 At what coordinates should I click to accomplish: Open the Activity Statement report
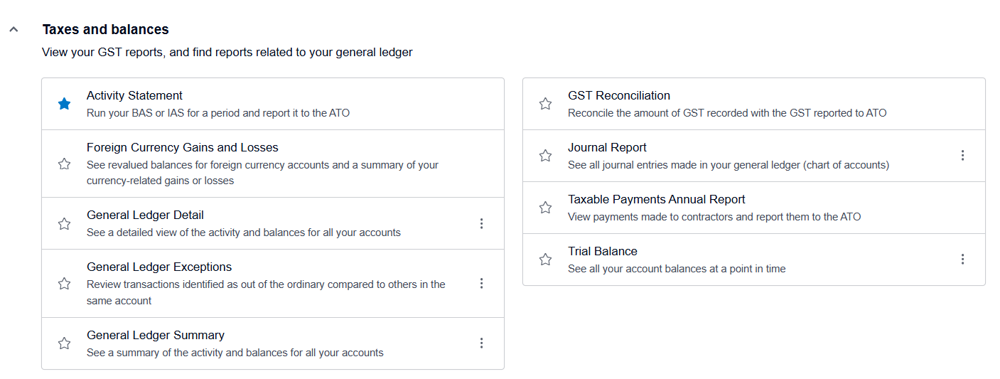[x=134, y=96]
